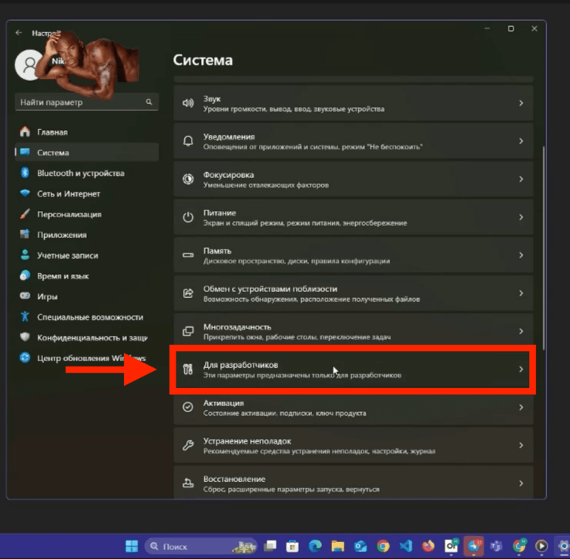Click the Notifications bell icon

click(x=187, y=141)
